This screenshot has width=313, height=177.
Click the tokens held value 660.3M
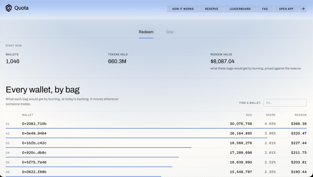pos(117,61)
